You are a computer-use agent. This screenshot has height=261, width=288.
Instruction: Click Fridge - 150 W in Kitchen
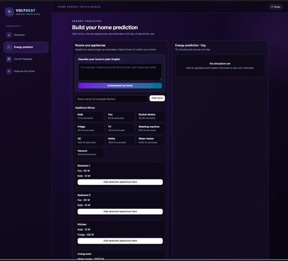pos(86,235)
